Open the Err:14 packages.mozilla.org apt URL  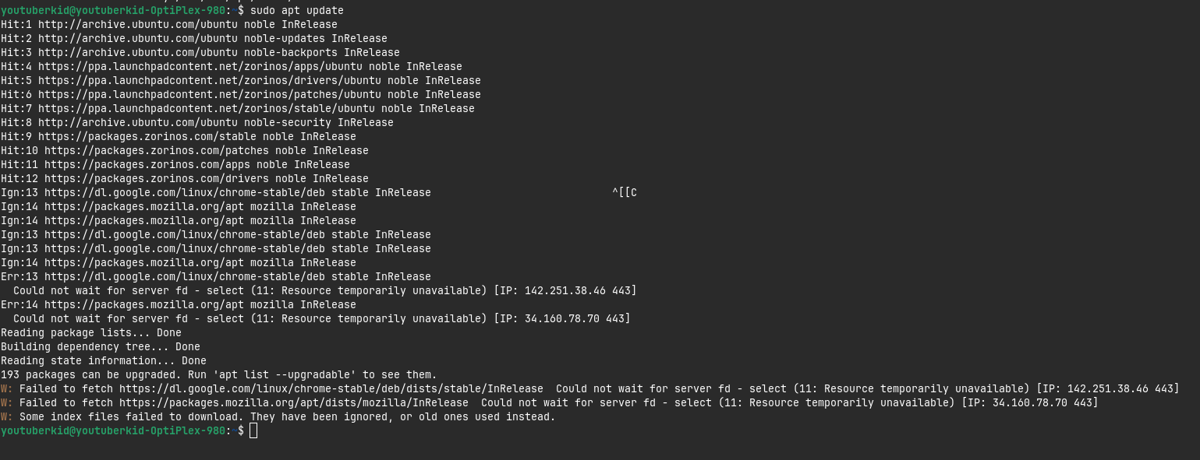pyautogui.click(x=144, y=304)
